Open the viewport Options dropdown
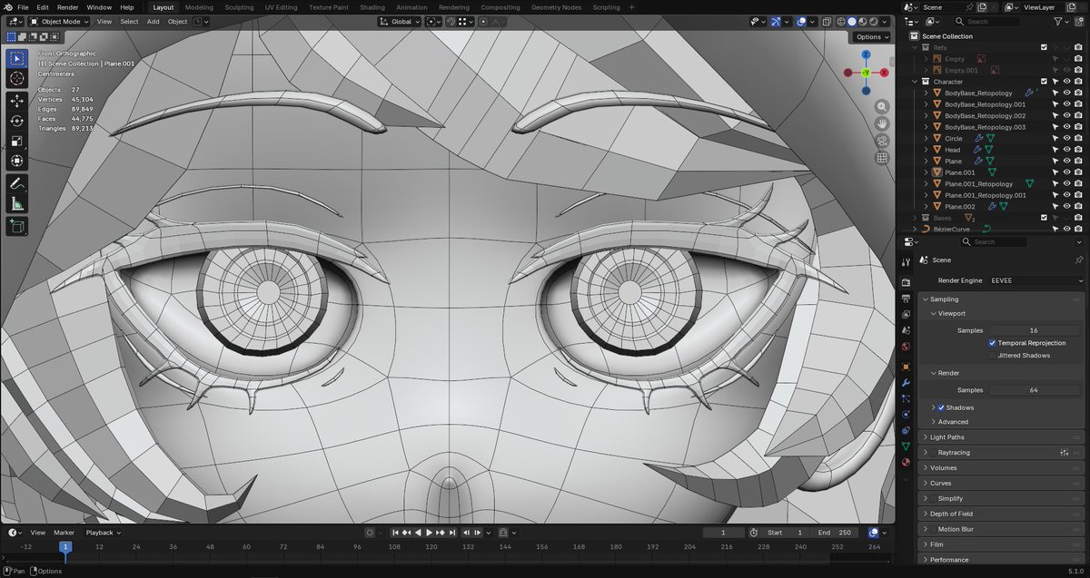The image size is (1090, 578). (x=872, y=37)
